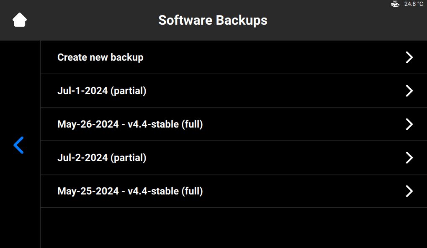Go back using the blue left arrow
427x248 pixels.
tap(18, 145)
